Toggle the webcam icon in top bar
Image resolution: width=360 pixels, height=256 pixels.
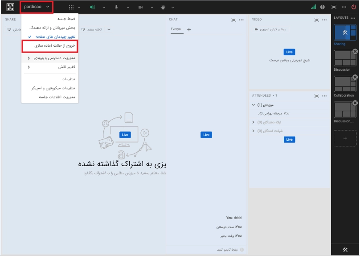[x=140, y=7]
